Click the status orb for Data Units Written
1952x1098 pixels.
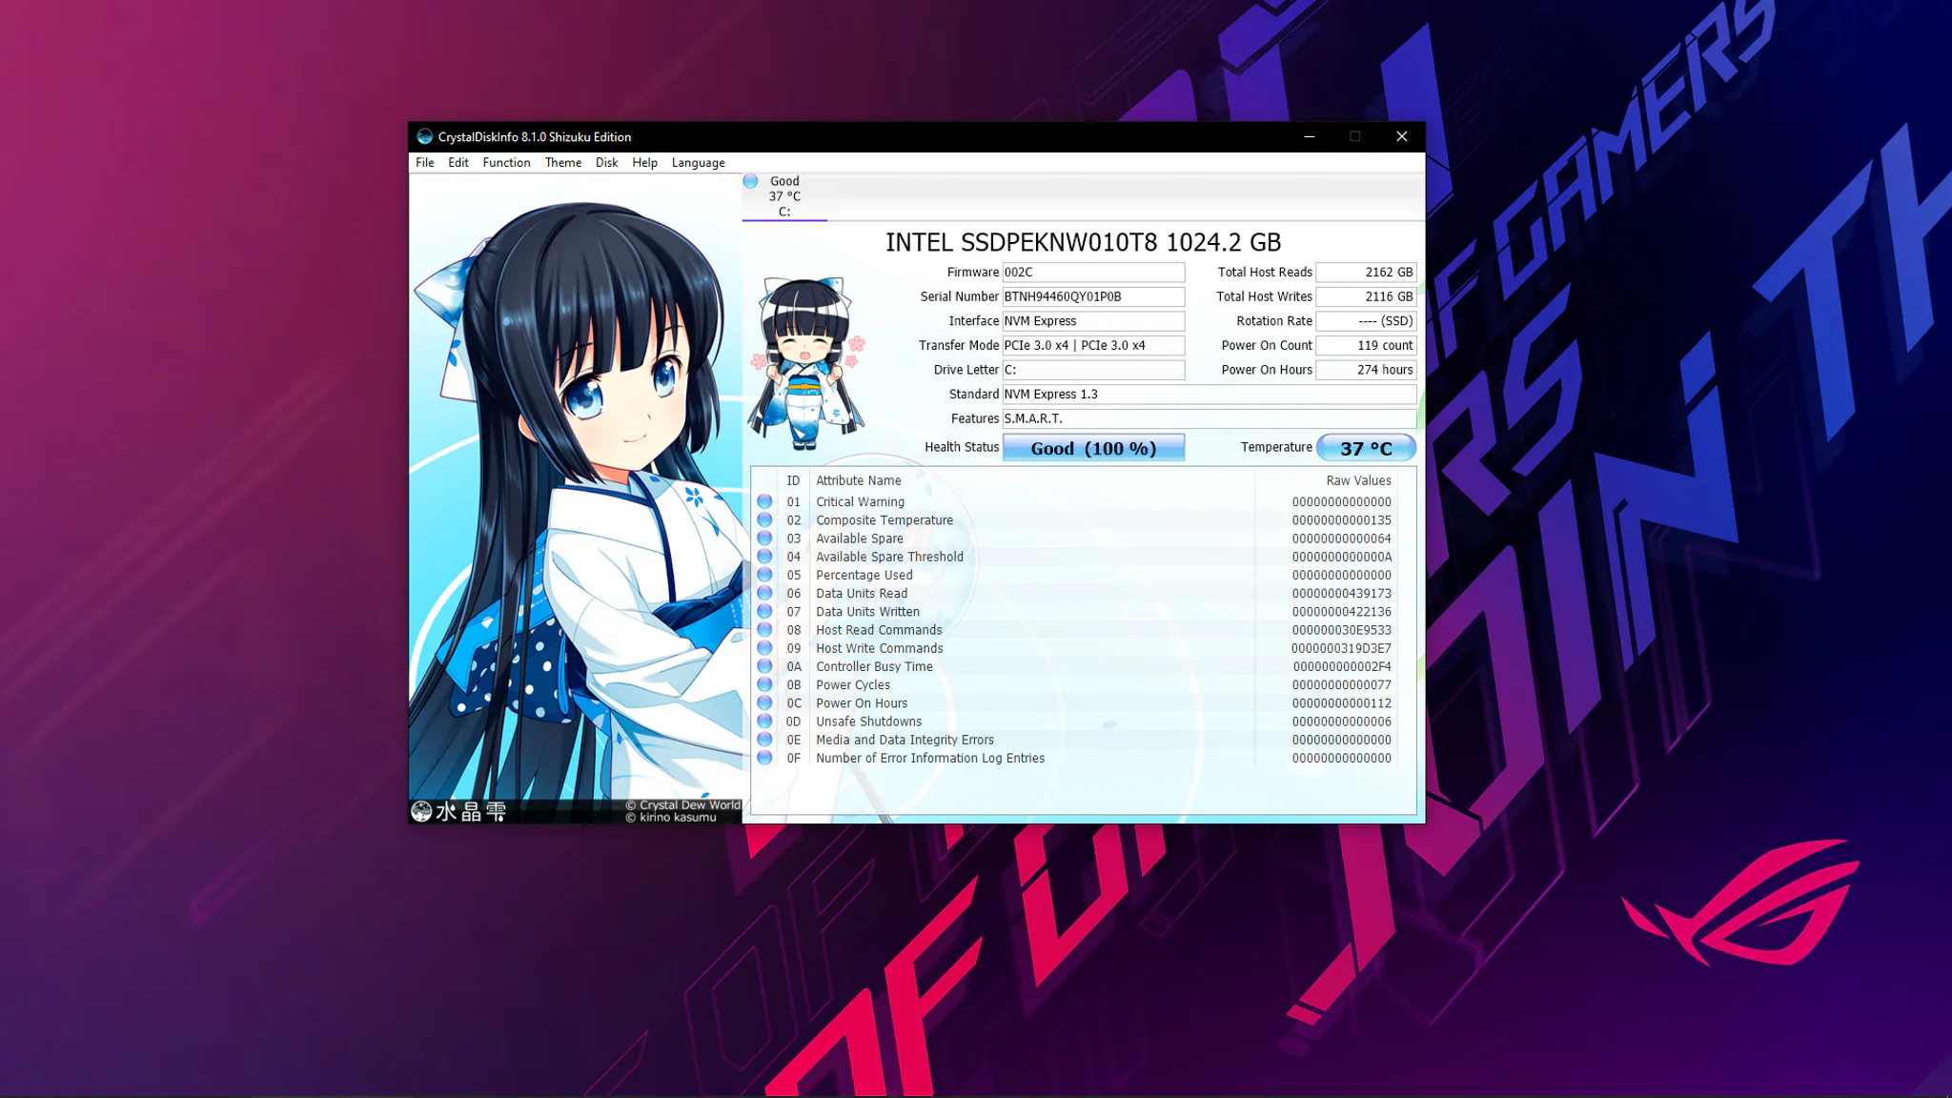pyautogui.click(x=764, y=611)
